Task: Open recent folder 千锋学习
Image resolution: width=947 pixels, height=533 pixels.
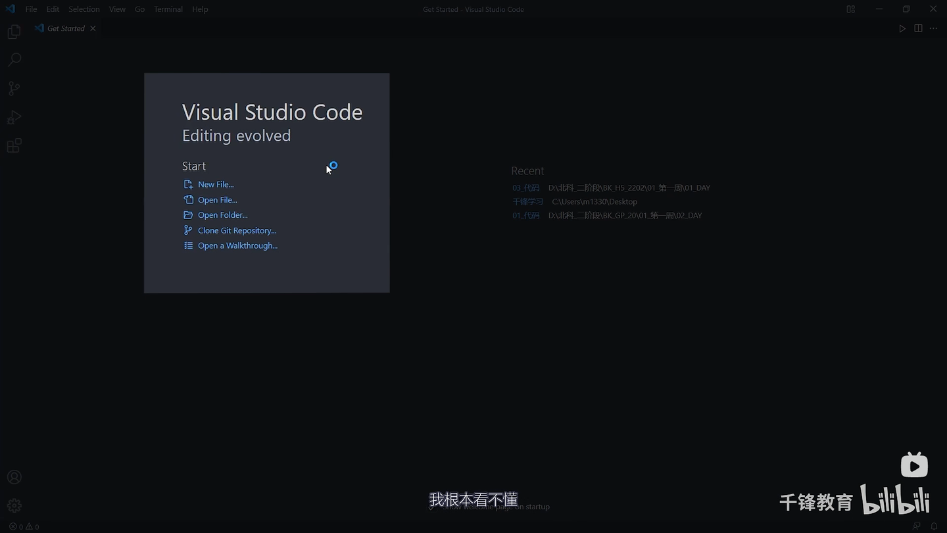Action: [528, 201]
